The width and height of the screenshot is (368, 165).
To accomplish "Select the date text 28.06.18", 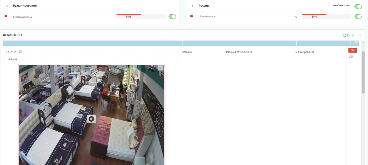I will (11, 51).
